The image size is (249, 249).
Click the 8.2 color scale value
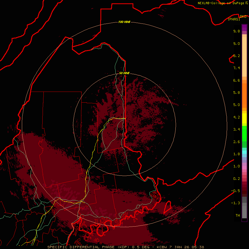point(237,56)
